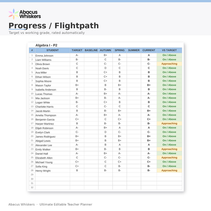Click student name Mia Jackson
The width and height of the screenshot is (211, 211).
pos(43,98)
